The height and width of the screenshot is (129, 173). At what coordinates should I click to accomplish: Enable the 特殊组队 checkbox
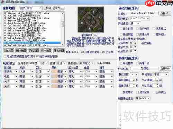tap(154, 34)
